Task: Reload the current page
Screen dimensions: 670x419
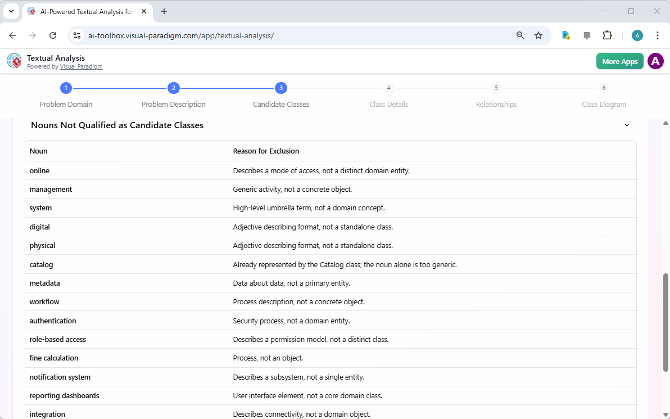Action: [53, 35]
